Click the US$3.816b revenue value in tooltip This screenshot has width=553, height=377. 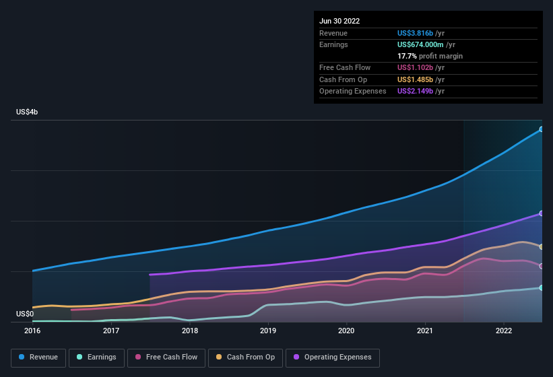[x=416, y=32]
